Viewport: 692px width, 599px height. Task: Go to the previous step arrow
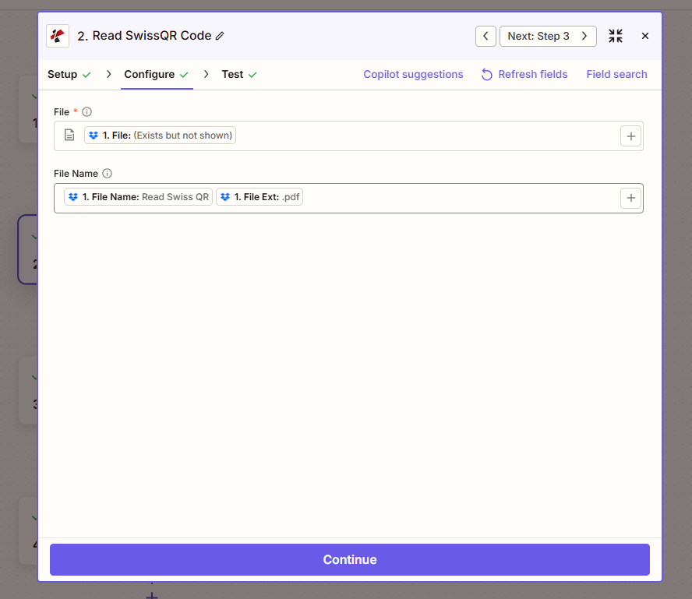485,36
